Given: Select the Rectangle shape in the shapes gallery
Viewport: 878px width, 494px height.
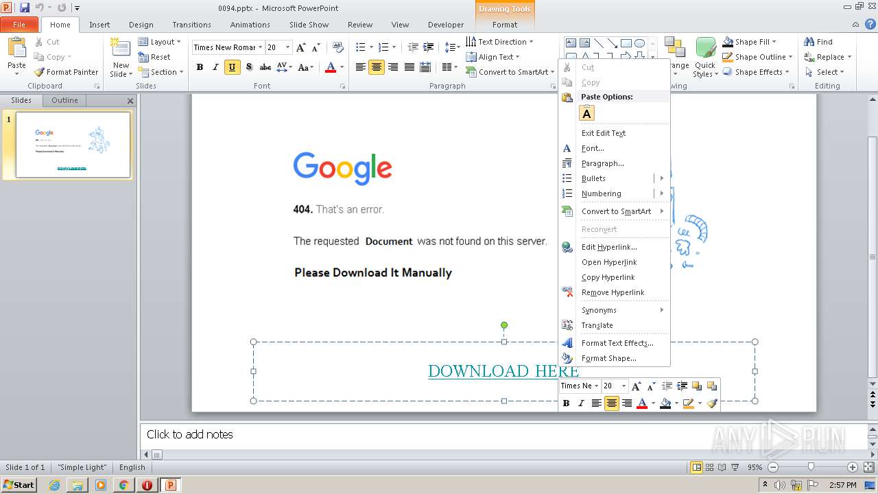Looking at the screenshot, I should click(626, 43).
